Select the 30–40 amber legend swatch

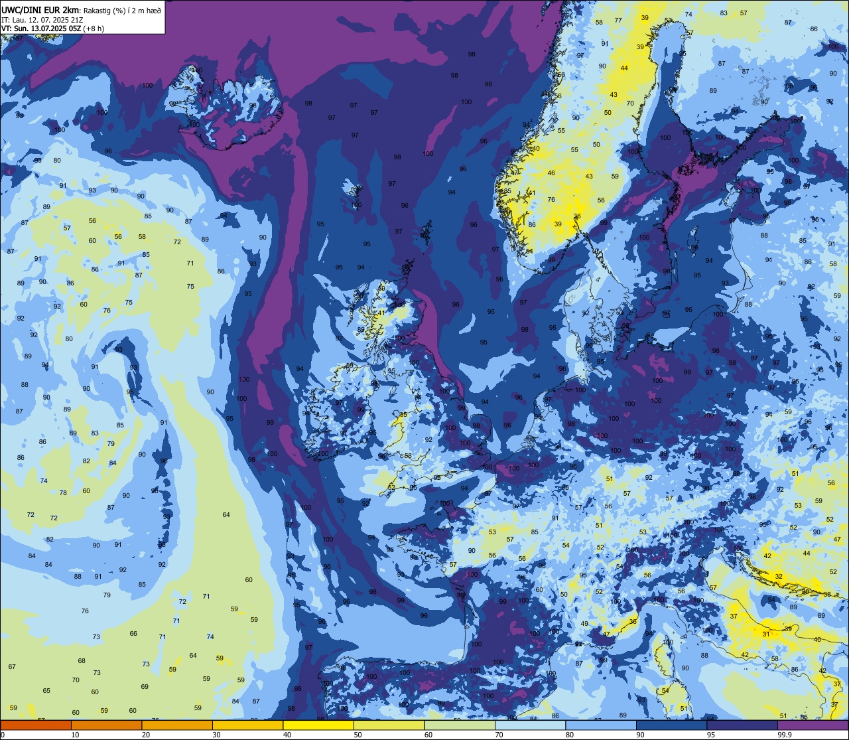pyautogui.click(x=247, y=725)
